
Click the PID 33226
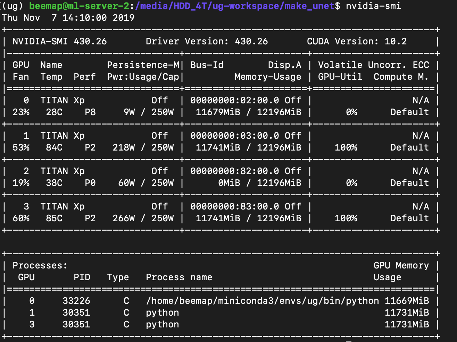(76, 301)
